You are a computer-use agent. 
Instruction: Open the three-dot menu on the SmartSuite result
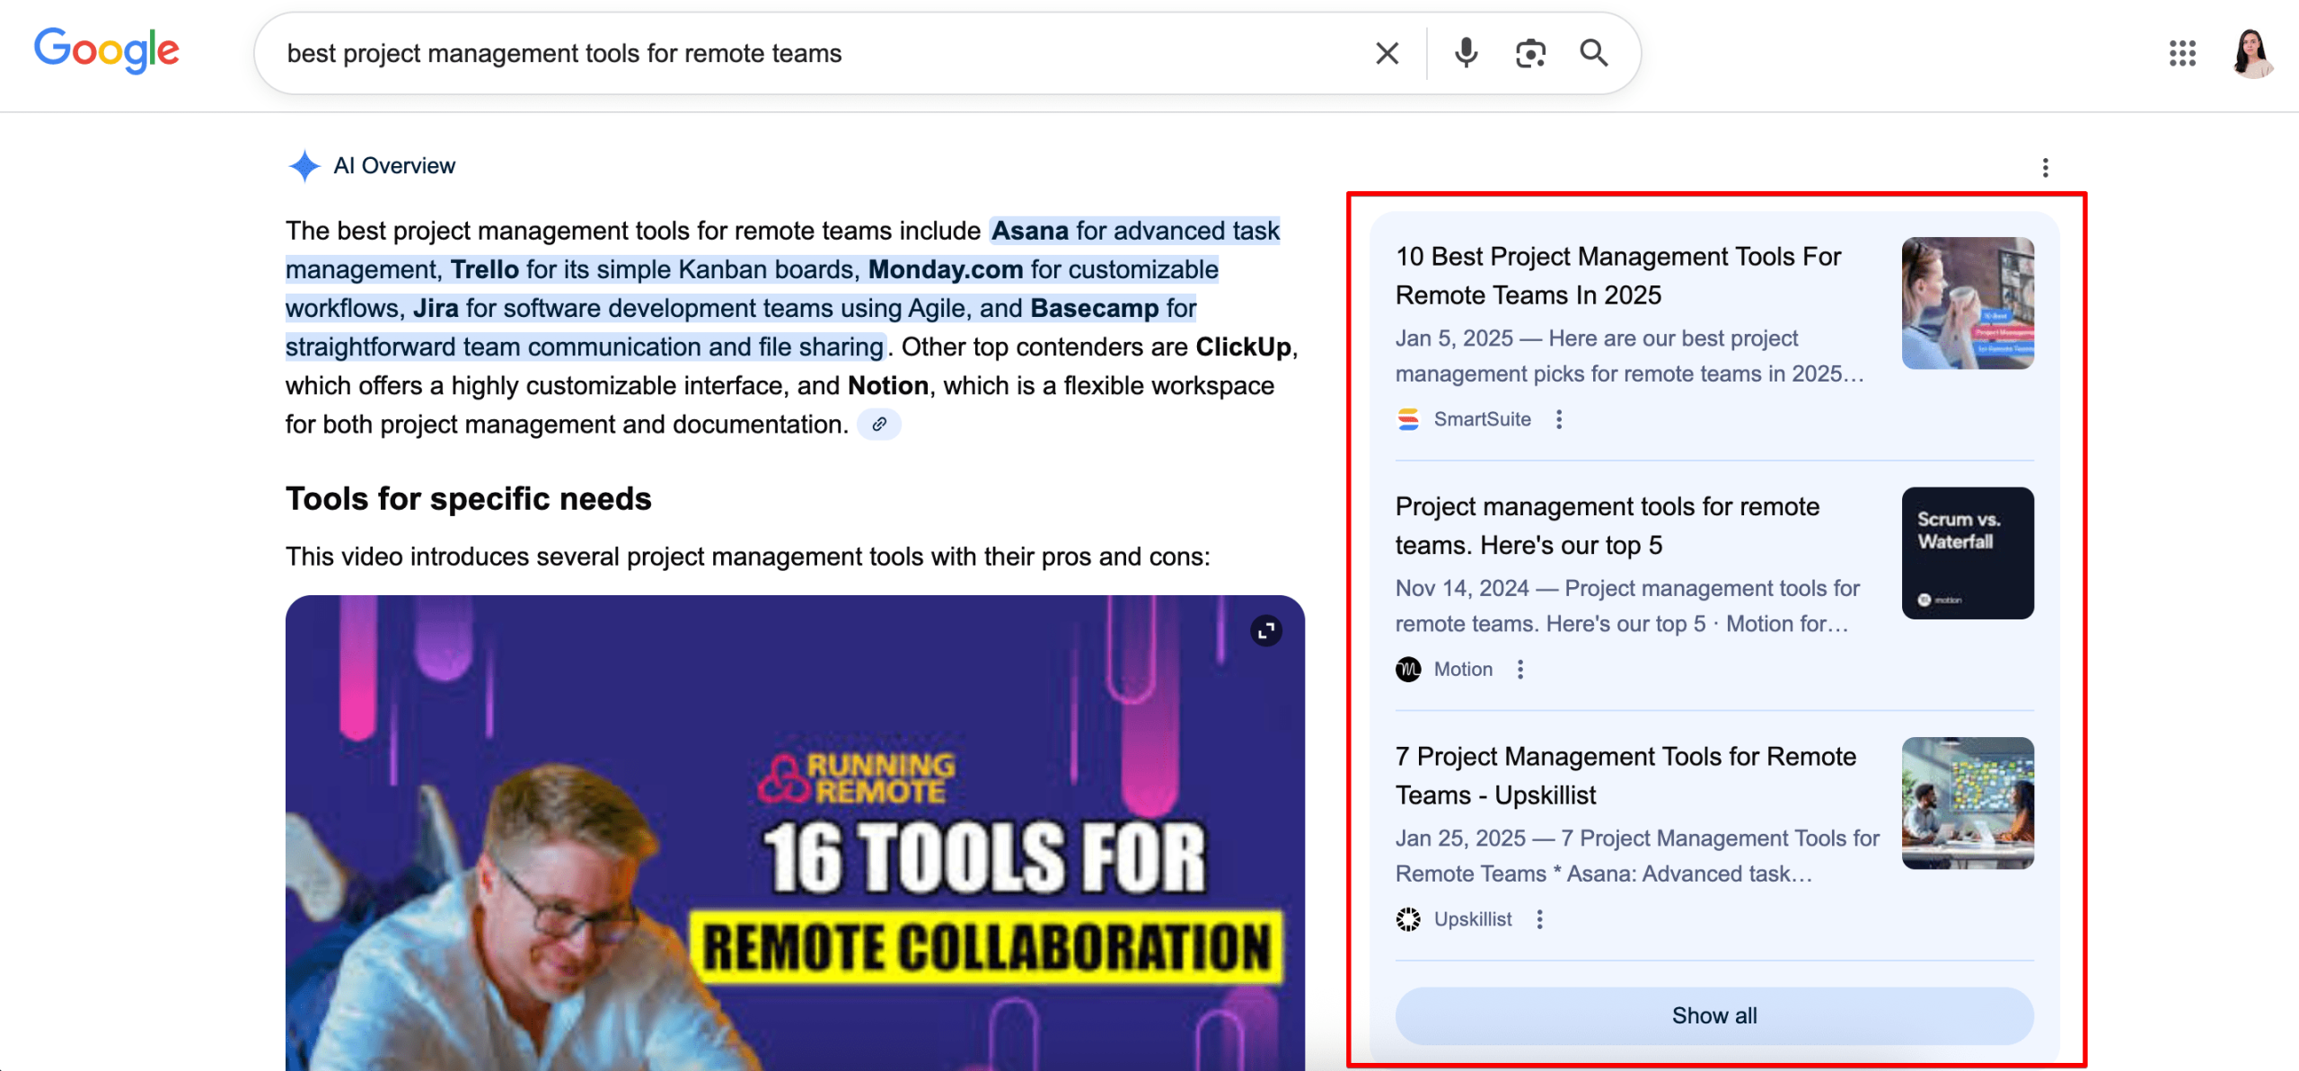1560,418
